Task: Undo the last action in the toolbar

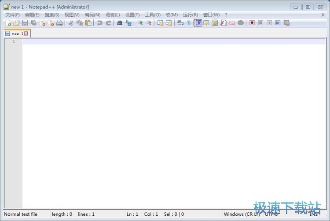Action: pyautogui.click(x=99, y=23)
